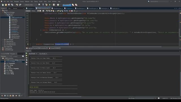This screenshot has width=181, height=102.
Task: Click the stop macro recording red icon in editor toolbar
Action: point(70,11)
